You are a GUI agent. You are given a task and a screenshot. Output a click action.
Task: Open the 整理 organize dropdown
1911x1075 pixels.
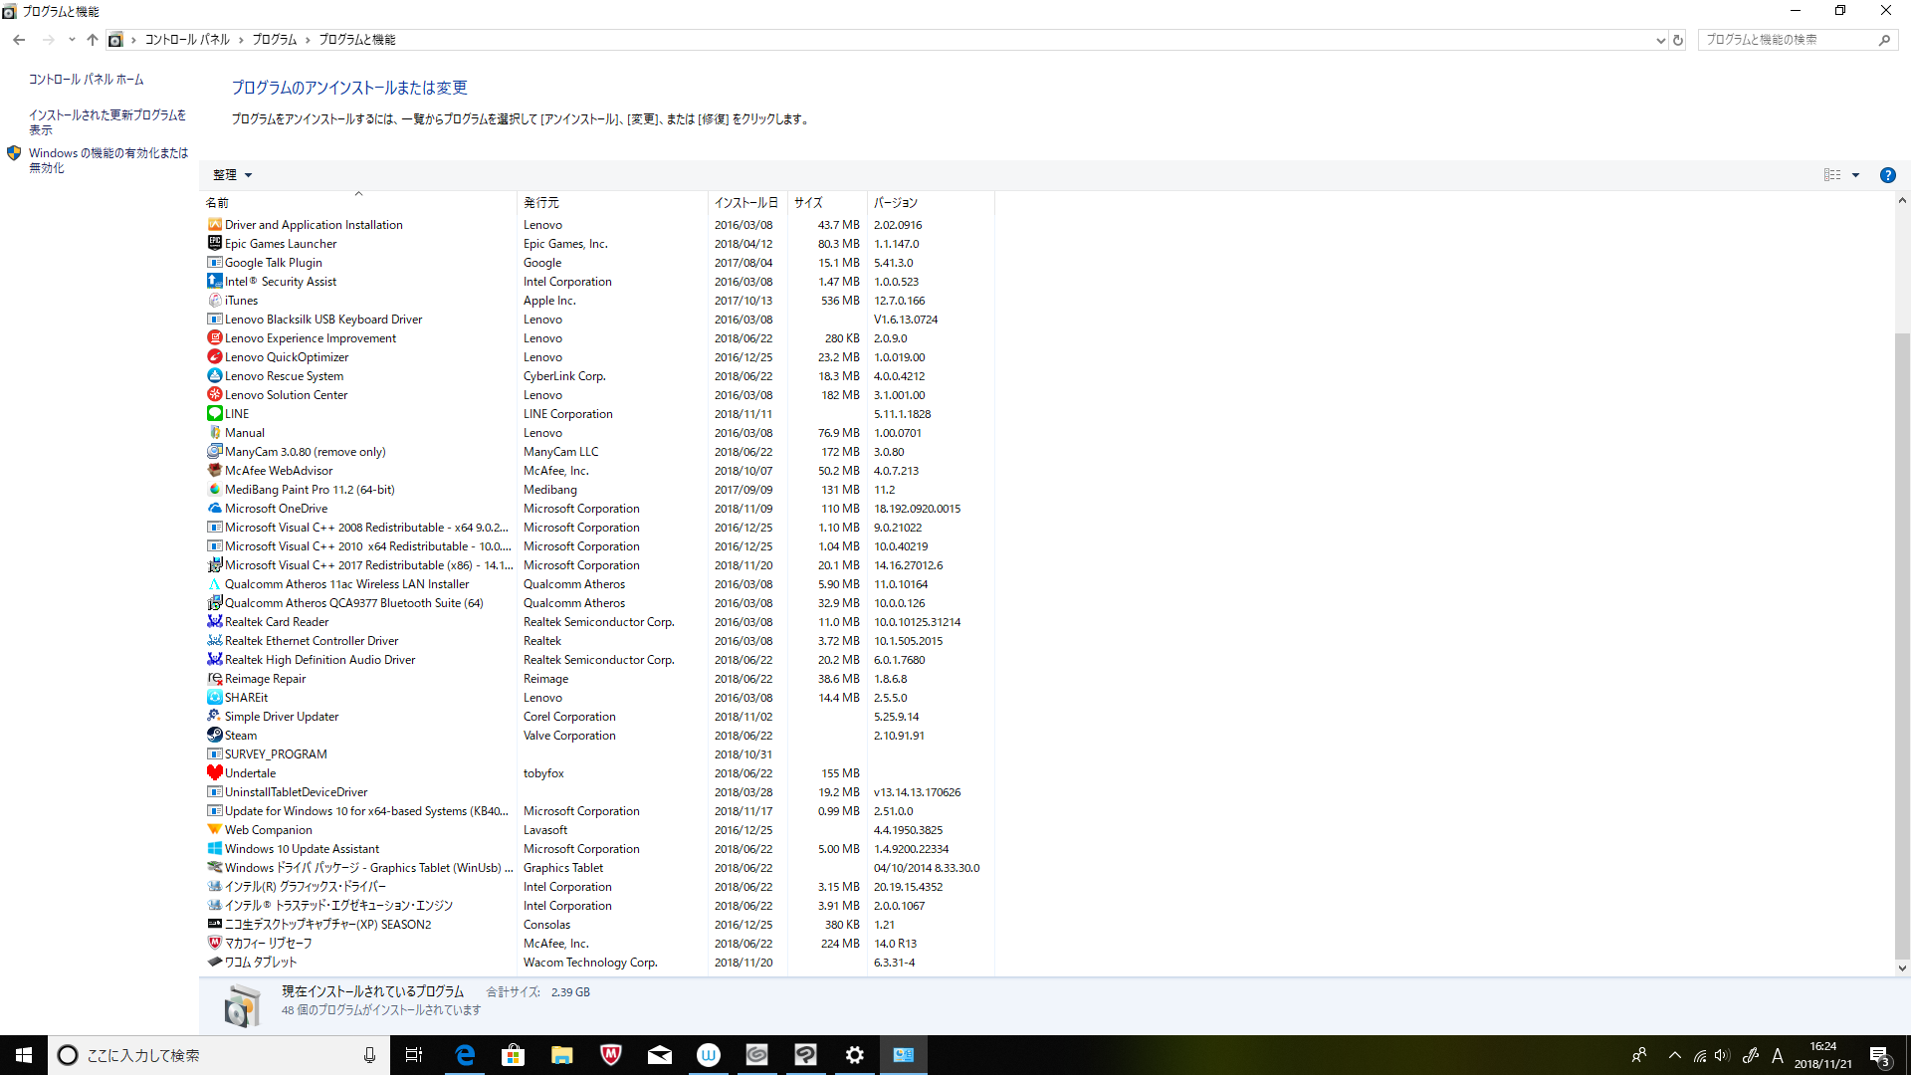click(232, 175)
